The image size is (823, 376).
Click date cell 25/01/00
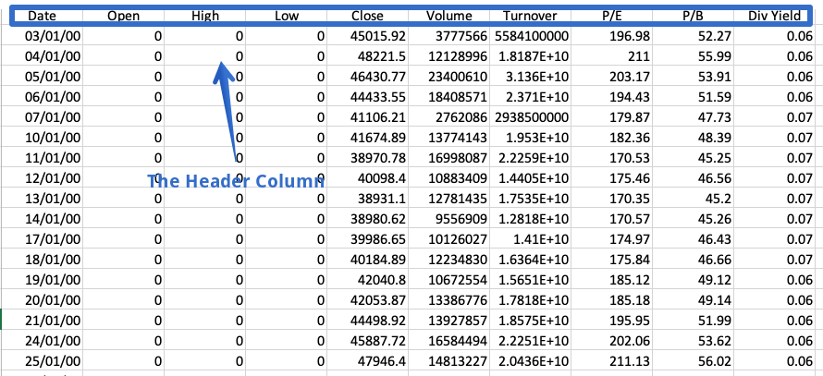pos(42,361)
